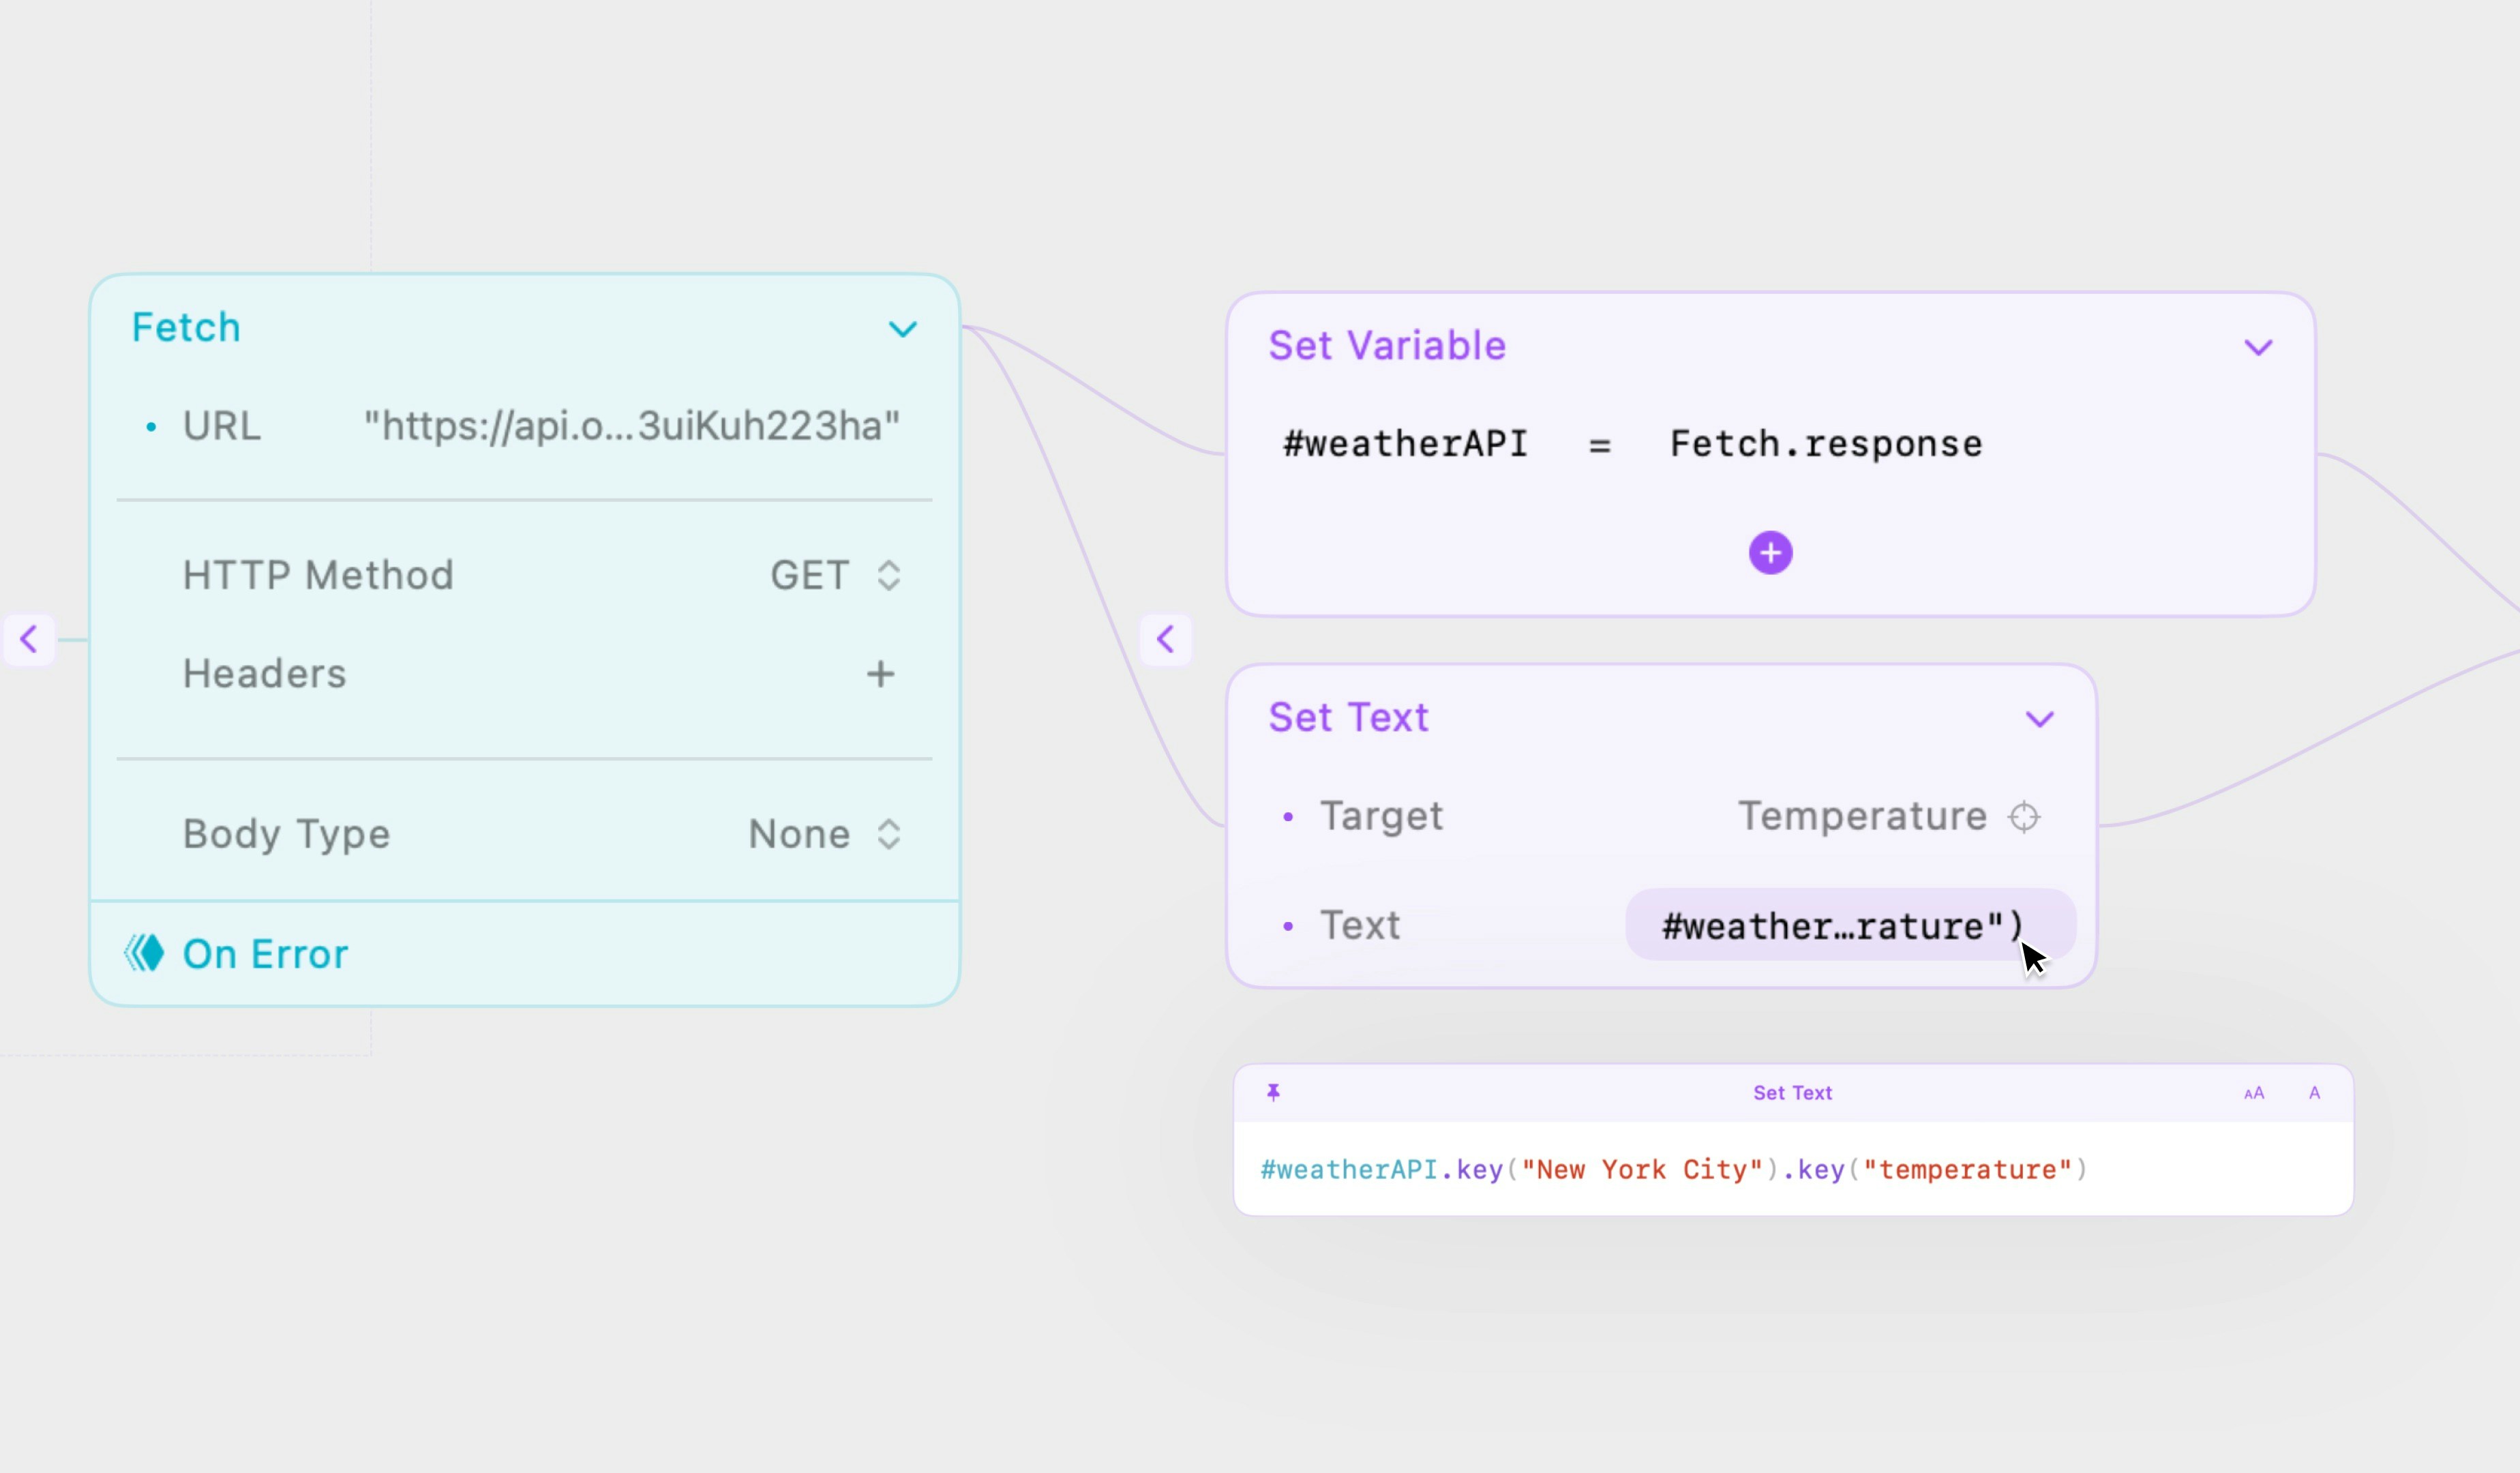The image size is (2520, 1473).
Task: Open the HTTP Method GET dropdown
Action: point(836,575)
